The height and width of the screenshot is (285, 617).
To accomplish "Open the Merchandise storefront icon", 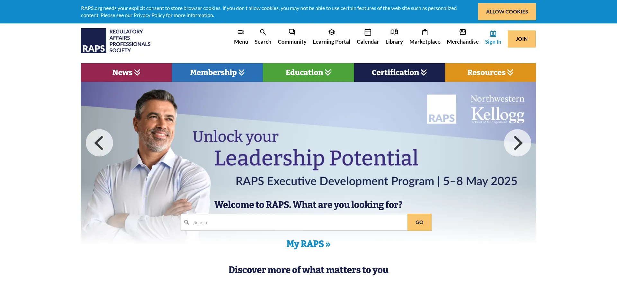I will point(462,32).
